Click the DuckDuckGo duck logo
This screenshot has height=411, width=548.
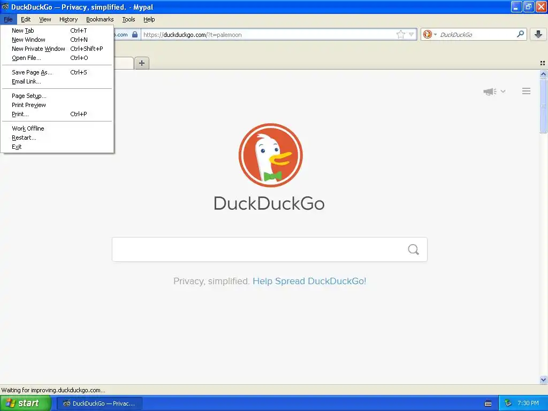click(270, 155)
